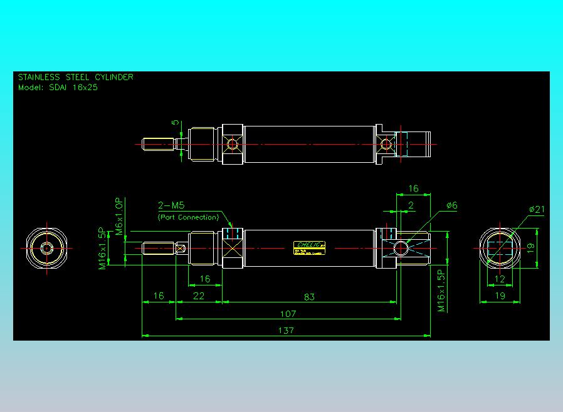Click the port hole on top view left block

(x=233, y=145)
